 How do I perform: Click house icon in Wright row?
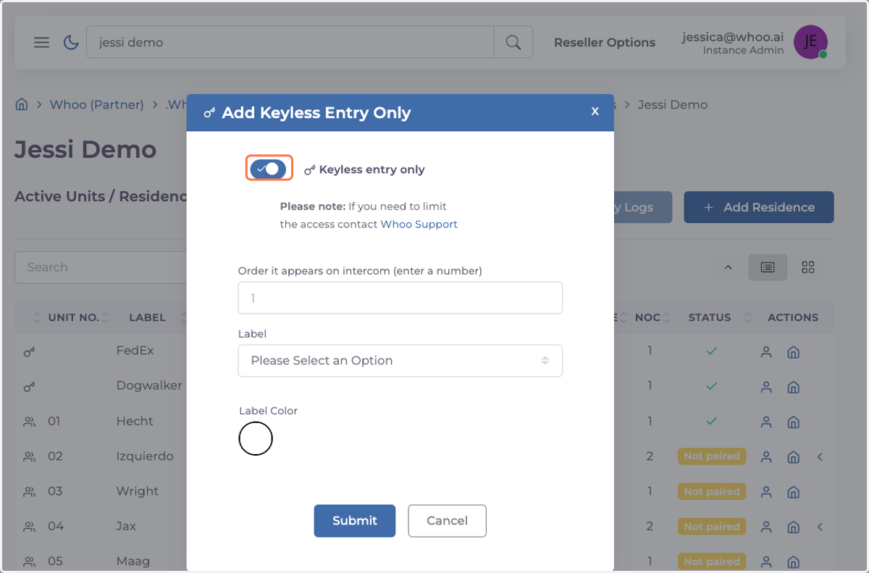793,492
